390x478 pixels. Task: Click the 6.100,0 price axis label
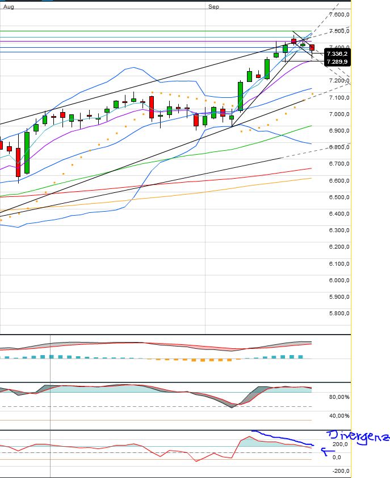click(339, 263)
